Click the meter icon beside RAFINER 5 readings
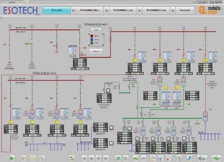This screenshot has height=162, width=224. (x=111, y=128)
